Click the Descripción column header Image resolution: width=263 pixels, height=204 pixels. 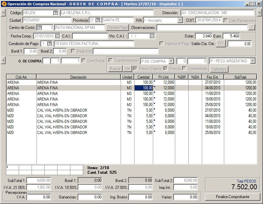(x=78, y=77)
